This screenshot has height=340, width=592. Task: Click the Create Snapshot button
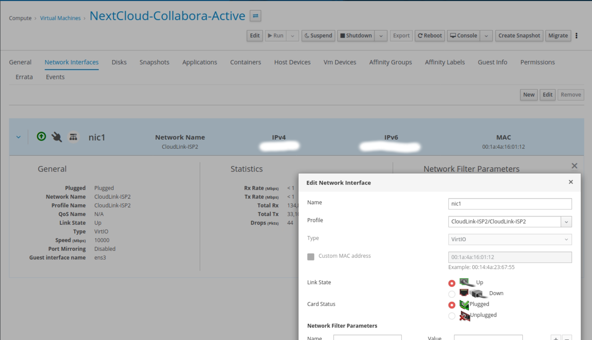[519, 36]
